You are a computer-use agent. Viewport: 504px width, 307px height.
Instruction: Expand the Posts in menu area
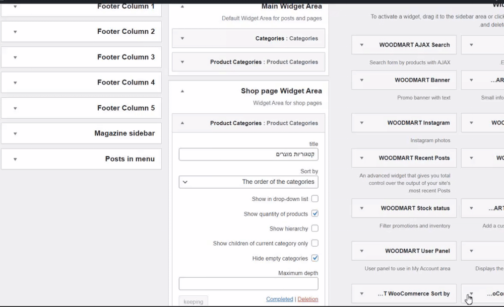[x=15, y=159]
